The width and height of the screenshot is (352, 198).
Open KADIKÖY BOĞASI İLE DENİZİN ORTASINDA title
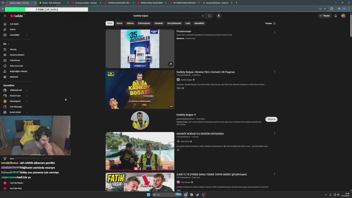[x=200, y=134]
